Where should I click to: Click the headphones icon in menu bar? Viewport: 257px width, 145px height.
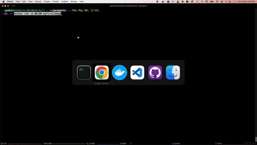pyautogui.click(x=197, y=2)
